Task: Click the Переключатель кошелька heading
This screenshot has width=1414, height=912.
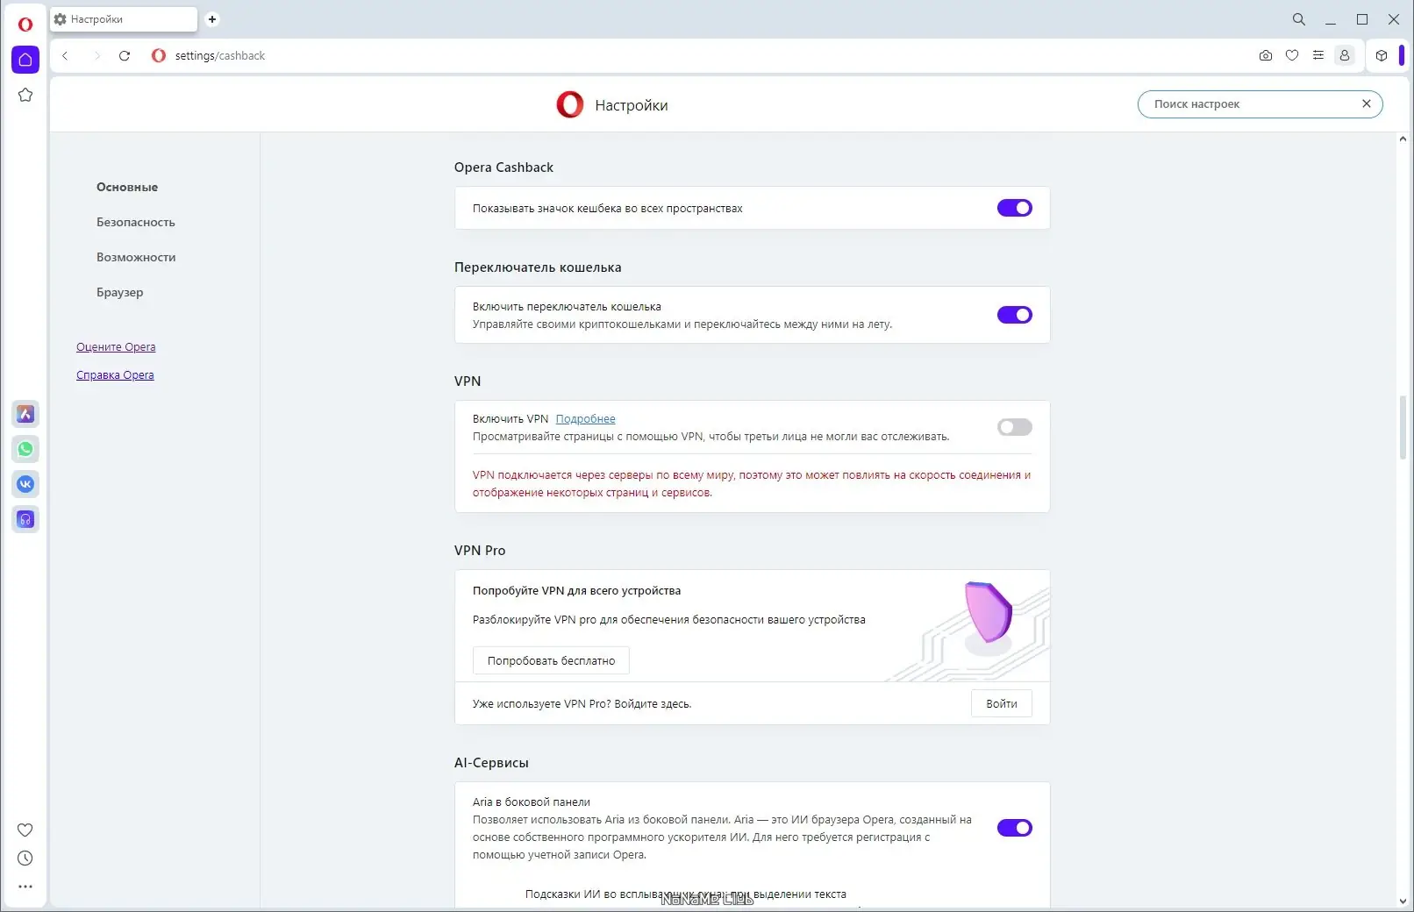Action: click(538, 267)
